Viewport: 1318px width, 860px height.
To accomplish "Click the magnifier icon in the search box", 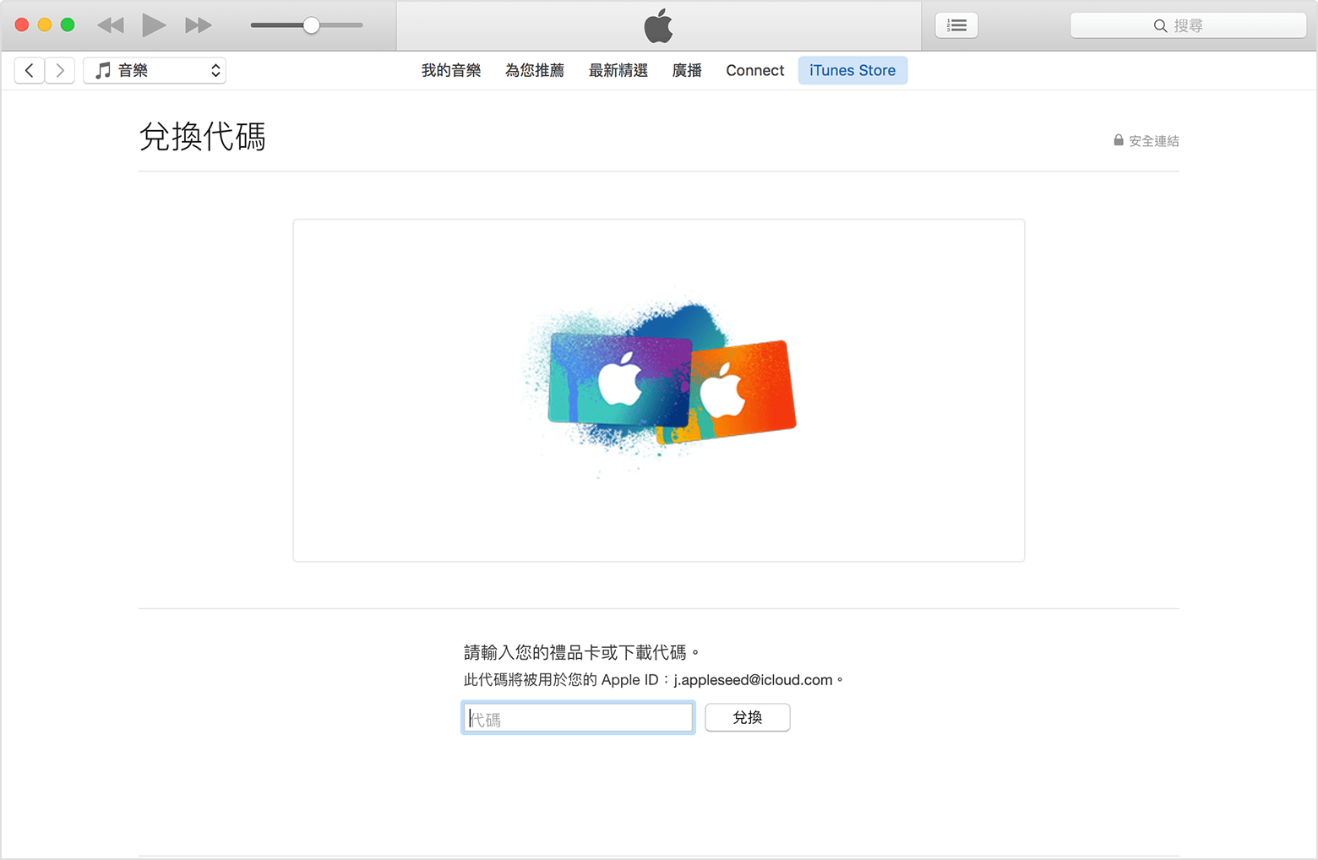I will (x=1160, y=26).
